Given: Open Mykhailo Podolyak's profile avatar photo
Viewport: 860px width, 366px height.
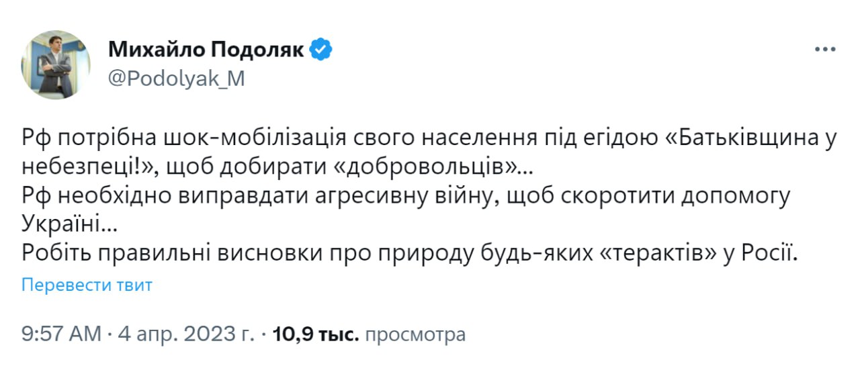Looking at the screenshot, I should [56, 64].
